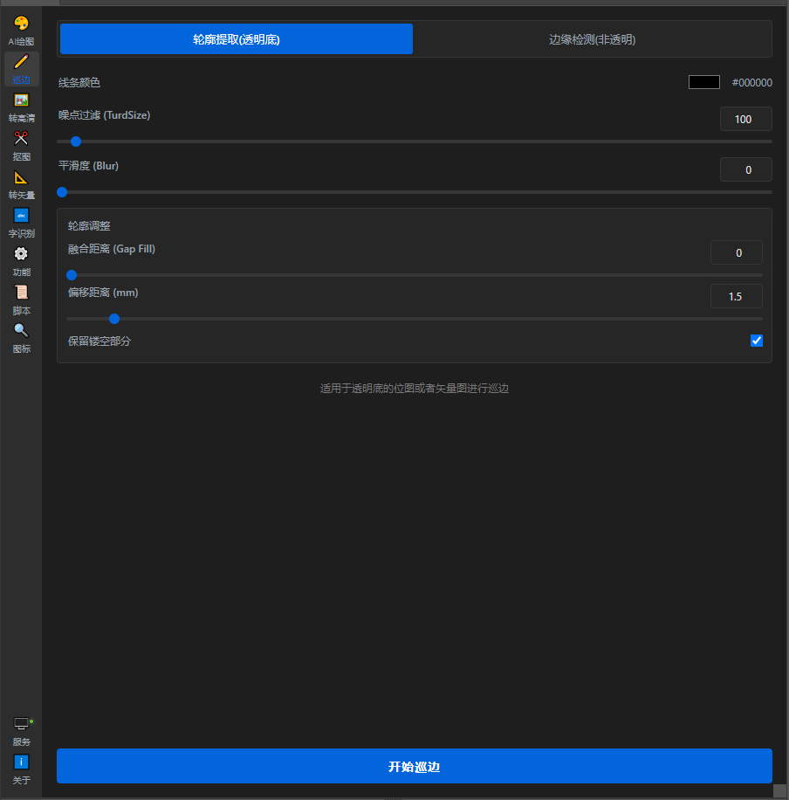Open the 关于 info icon
789x800 pixels.
coord(21,763)
